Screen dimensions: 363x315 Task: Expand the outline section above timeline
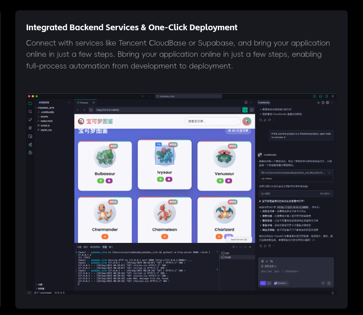[x=39, y=284]
